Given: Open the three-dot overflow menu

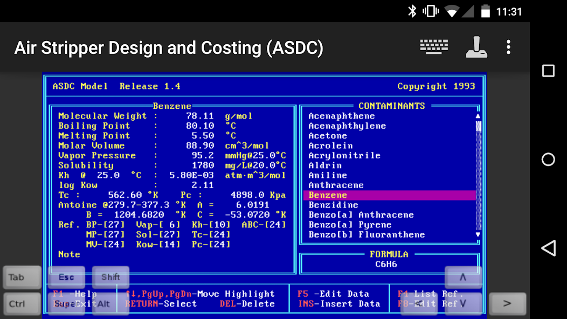Looking at the screenshot, I should tap(508, 47).
